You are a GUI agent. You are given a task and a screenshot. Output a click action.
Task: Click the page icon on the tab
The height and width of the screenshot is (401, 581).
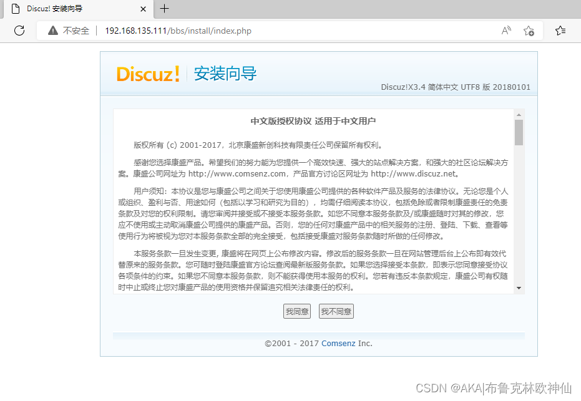16,9
